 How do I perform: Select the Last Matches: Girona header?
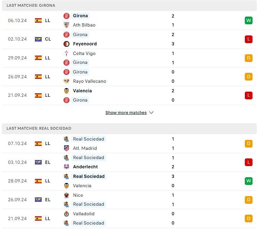tap(31, 5)
